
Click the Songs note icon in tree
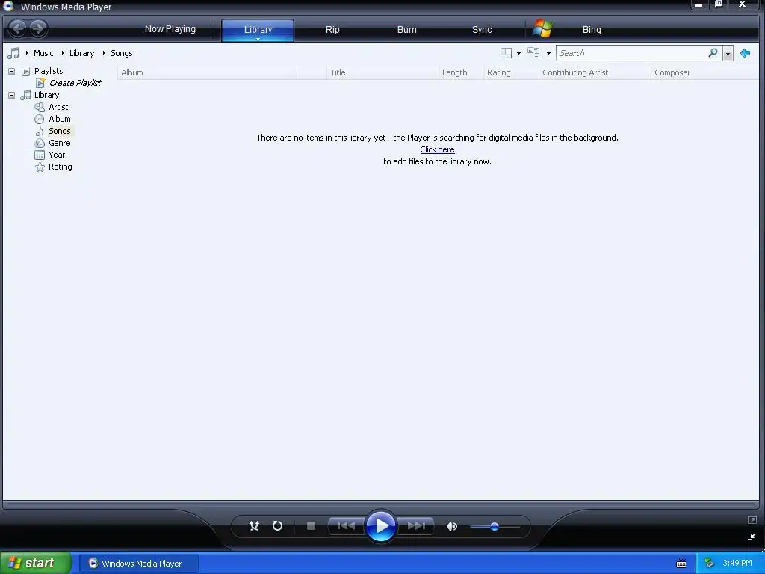tap(40, 131)
